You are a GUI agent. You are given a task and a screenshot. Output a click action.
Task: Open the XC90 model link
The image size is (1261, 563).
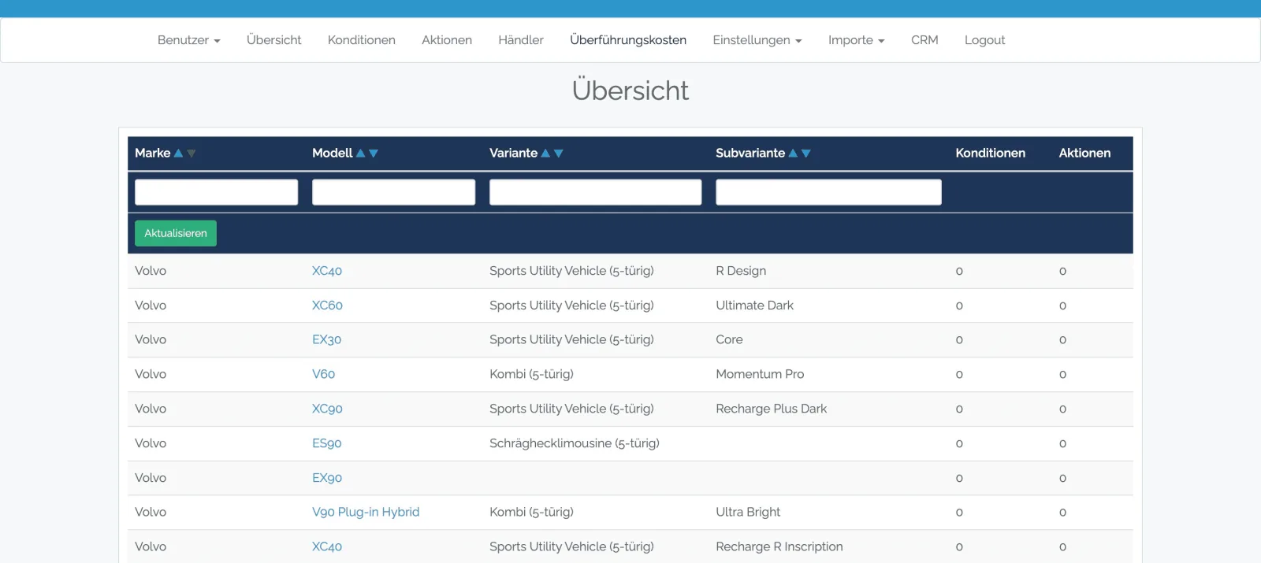click(x=327, y=409)
